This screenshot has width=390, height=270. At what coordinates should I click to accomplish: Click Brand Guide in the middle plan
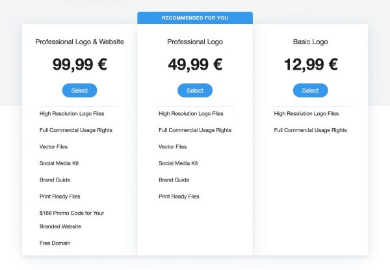[x=174, y=180]
